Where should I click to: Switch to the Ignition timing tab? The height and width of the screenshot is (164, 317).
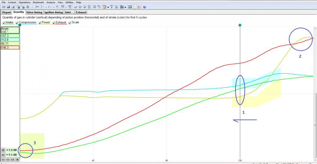(x=53, y=12)
